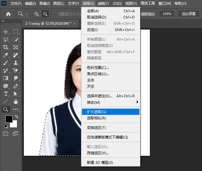This screenshot has width=202, height=171.
Task: Select the Move tool
Action: point(6,32)
